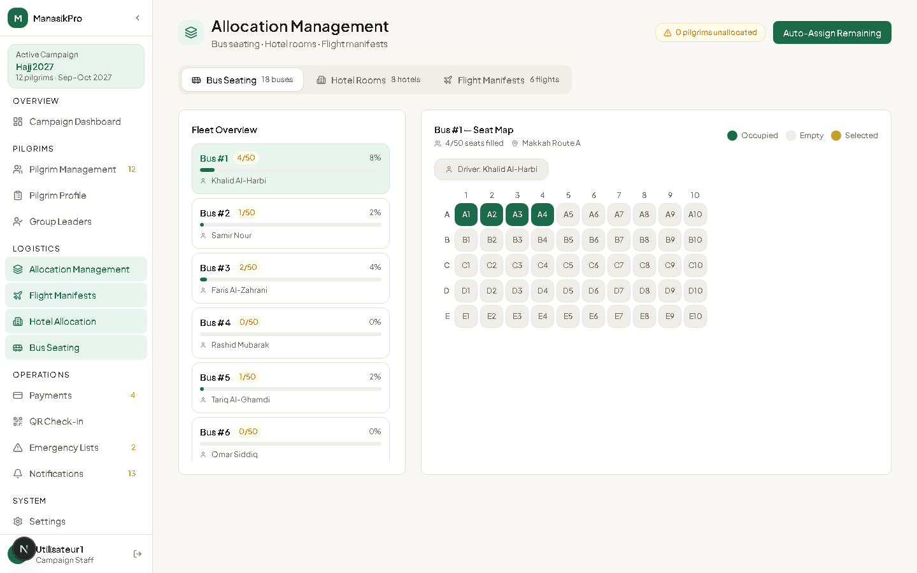Click the building icon in the Hotel Rooms tab
The width and height of the screenshot is (917, 573).
(x=321, y=80)
